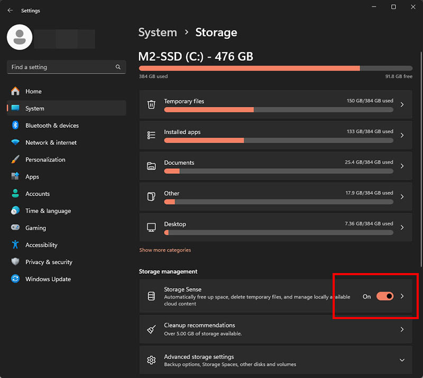The image size is (423, 378).
Task: Open the Other category chevron
Action: (x=402, y=197)
